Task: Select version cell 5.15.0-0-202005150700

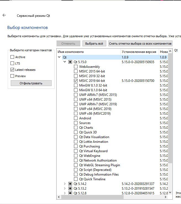Action: 138,81
